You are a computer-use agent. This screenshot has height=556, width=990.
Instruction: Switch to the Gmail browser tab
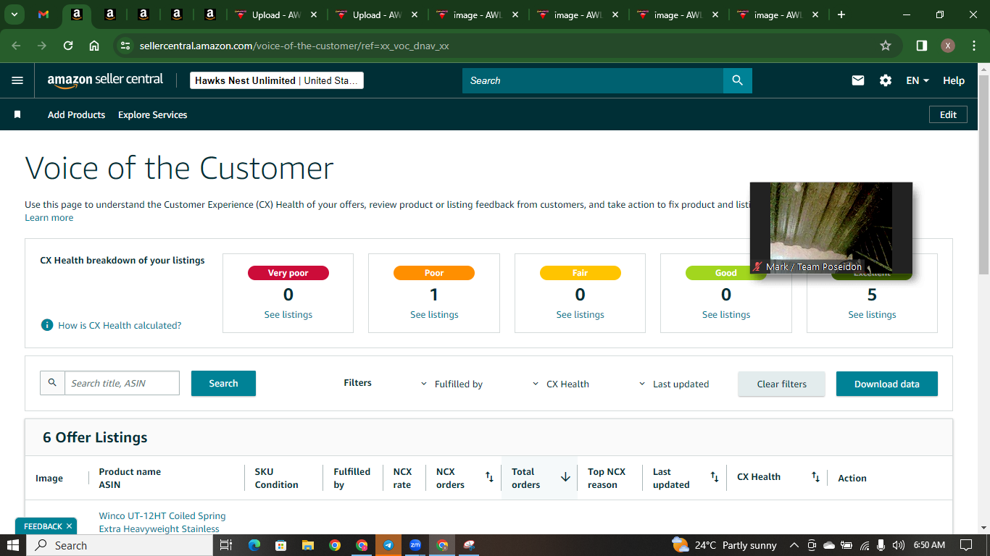43,14
